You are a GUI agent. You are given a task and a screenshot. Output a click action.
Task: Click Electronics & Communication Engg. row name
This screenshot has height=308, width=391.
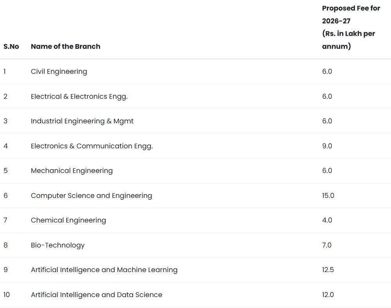pos(92,146)
